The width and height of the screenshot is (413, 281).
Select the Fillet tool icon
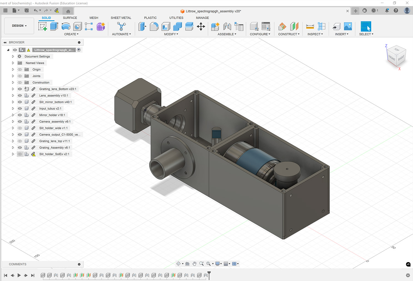pyautogui.click(x=154, y=27)
